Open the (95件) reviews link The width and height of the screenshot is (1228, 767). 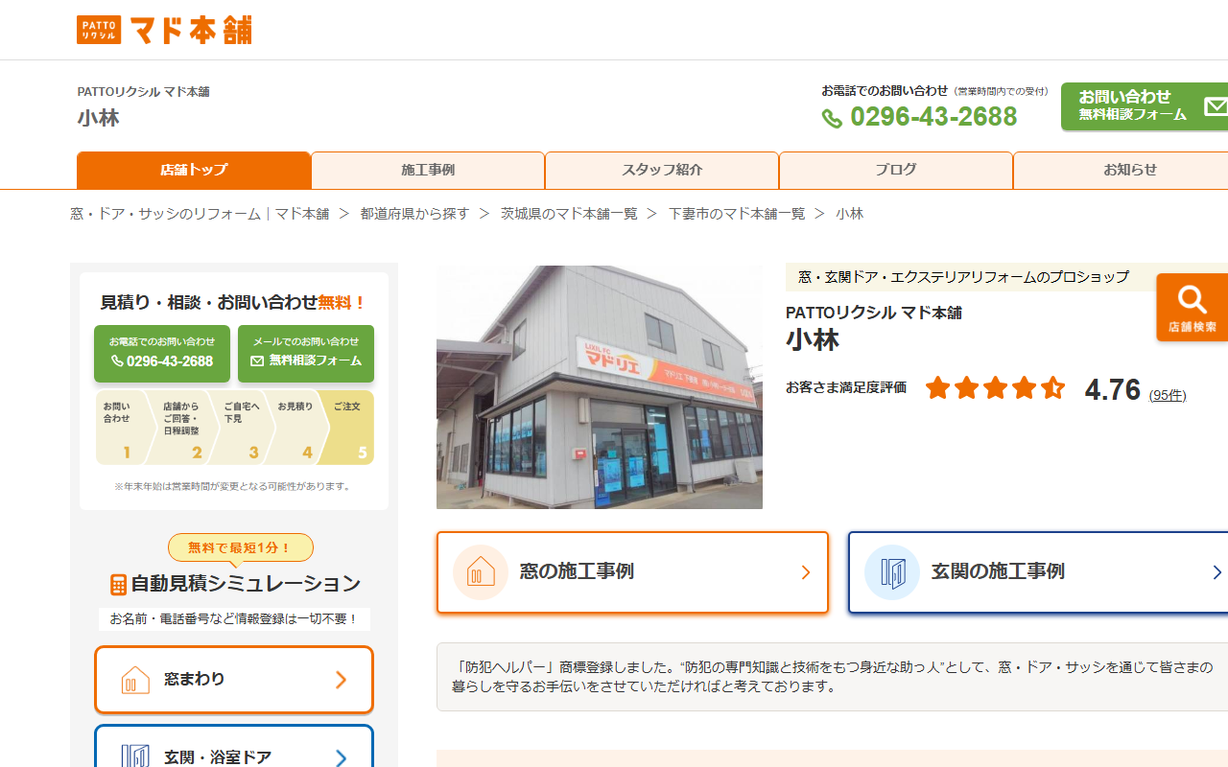pos(1168,395)
